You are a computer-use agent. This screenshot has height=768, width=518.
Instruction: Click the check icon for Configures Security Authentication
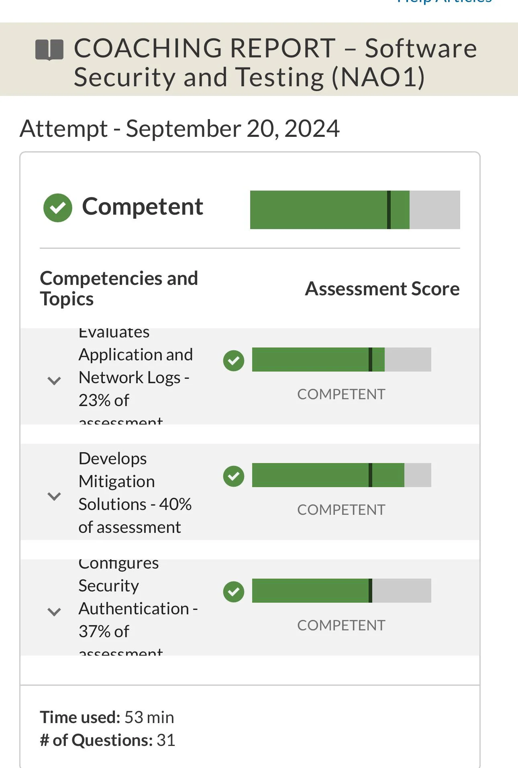(234, 591)
